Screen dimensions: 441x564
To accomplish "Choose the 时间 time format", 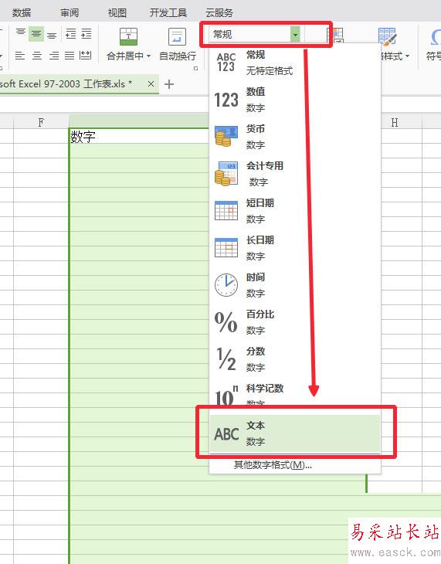I will (x=295, y=285).
